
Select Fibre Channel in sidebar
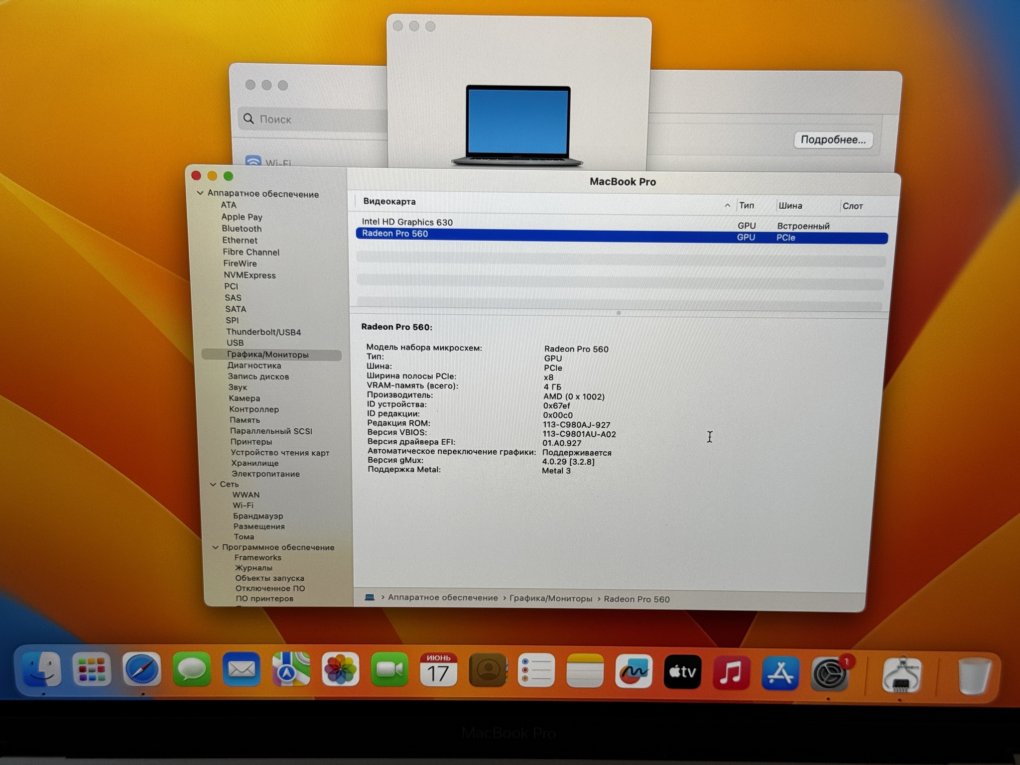click(x=251, y=252)
